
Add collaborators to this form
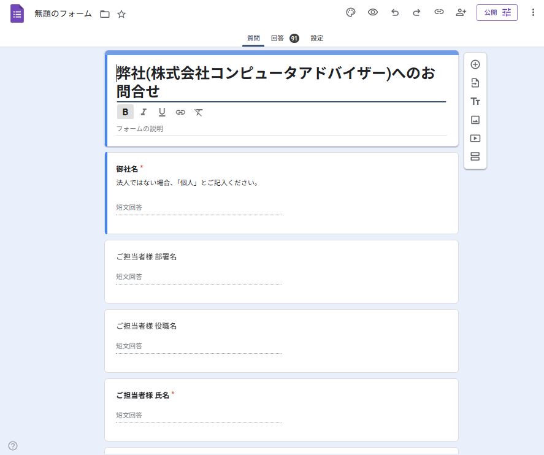click(x=461, y=12)
